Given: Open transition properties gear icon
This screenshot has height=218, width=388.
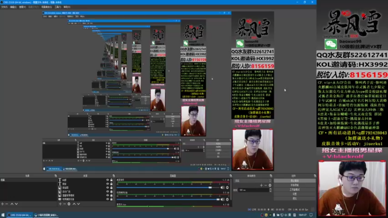Looking at the screenshot, I should tap(270, 185).
